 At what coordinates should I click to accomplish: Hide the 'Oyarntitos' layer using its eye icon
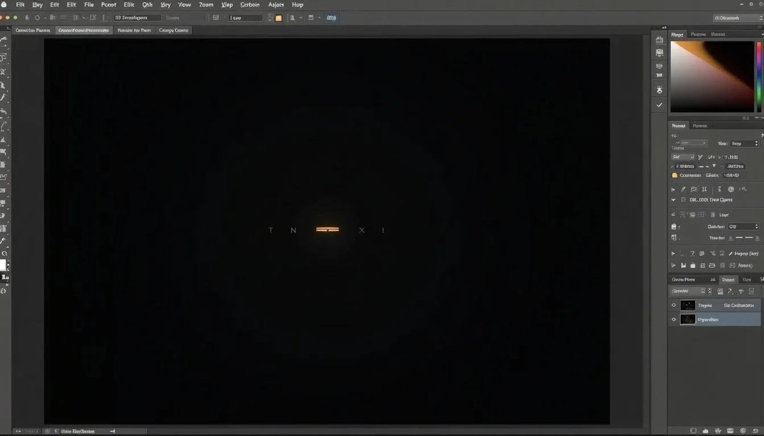pyautogui.click(x=674, y=320)
